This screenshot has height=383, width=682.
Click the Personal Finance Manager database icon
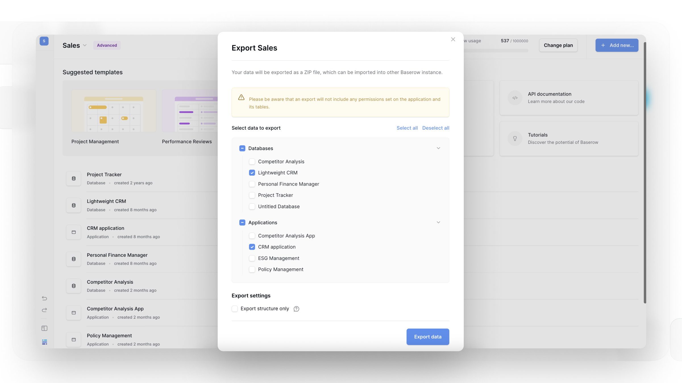(74, 259)
